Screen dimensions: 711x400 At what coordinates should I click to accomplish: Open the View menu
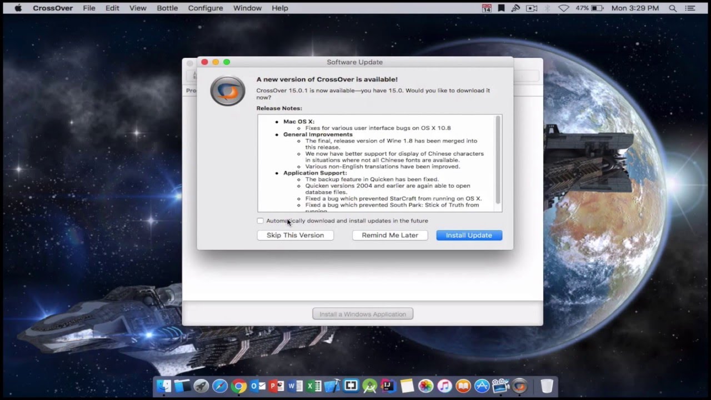138,8
